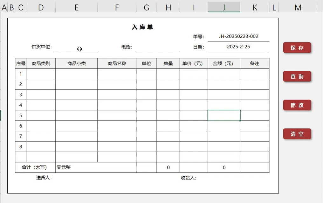This screenshot has height=203, width=323.
Task: Click the 商品类别 header cell
Action: tap(41, 63)
